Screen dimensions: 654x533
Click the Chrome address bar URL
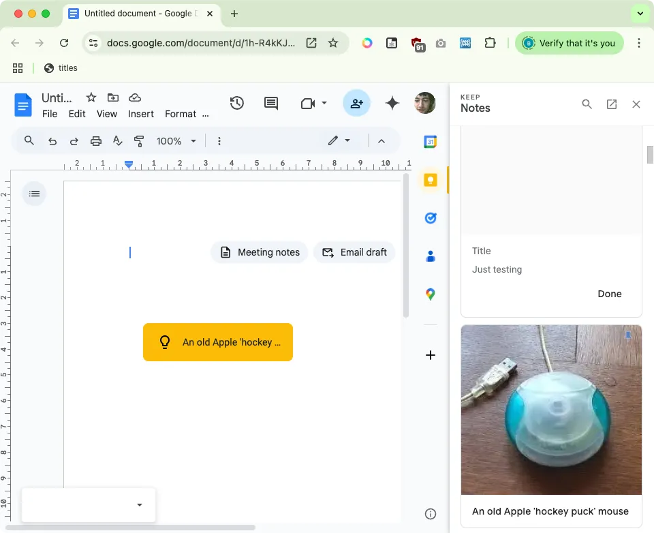[x=200, y=43]
